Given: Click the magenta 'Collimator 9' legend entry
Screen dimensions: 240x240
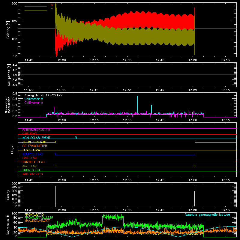Looking at the screenshot, I should (x=34, y=103).
